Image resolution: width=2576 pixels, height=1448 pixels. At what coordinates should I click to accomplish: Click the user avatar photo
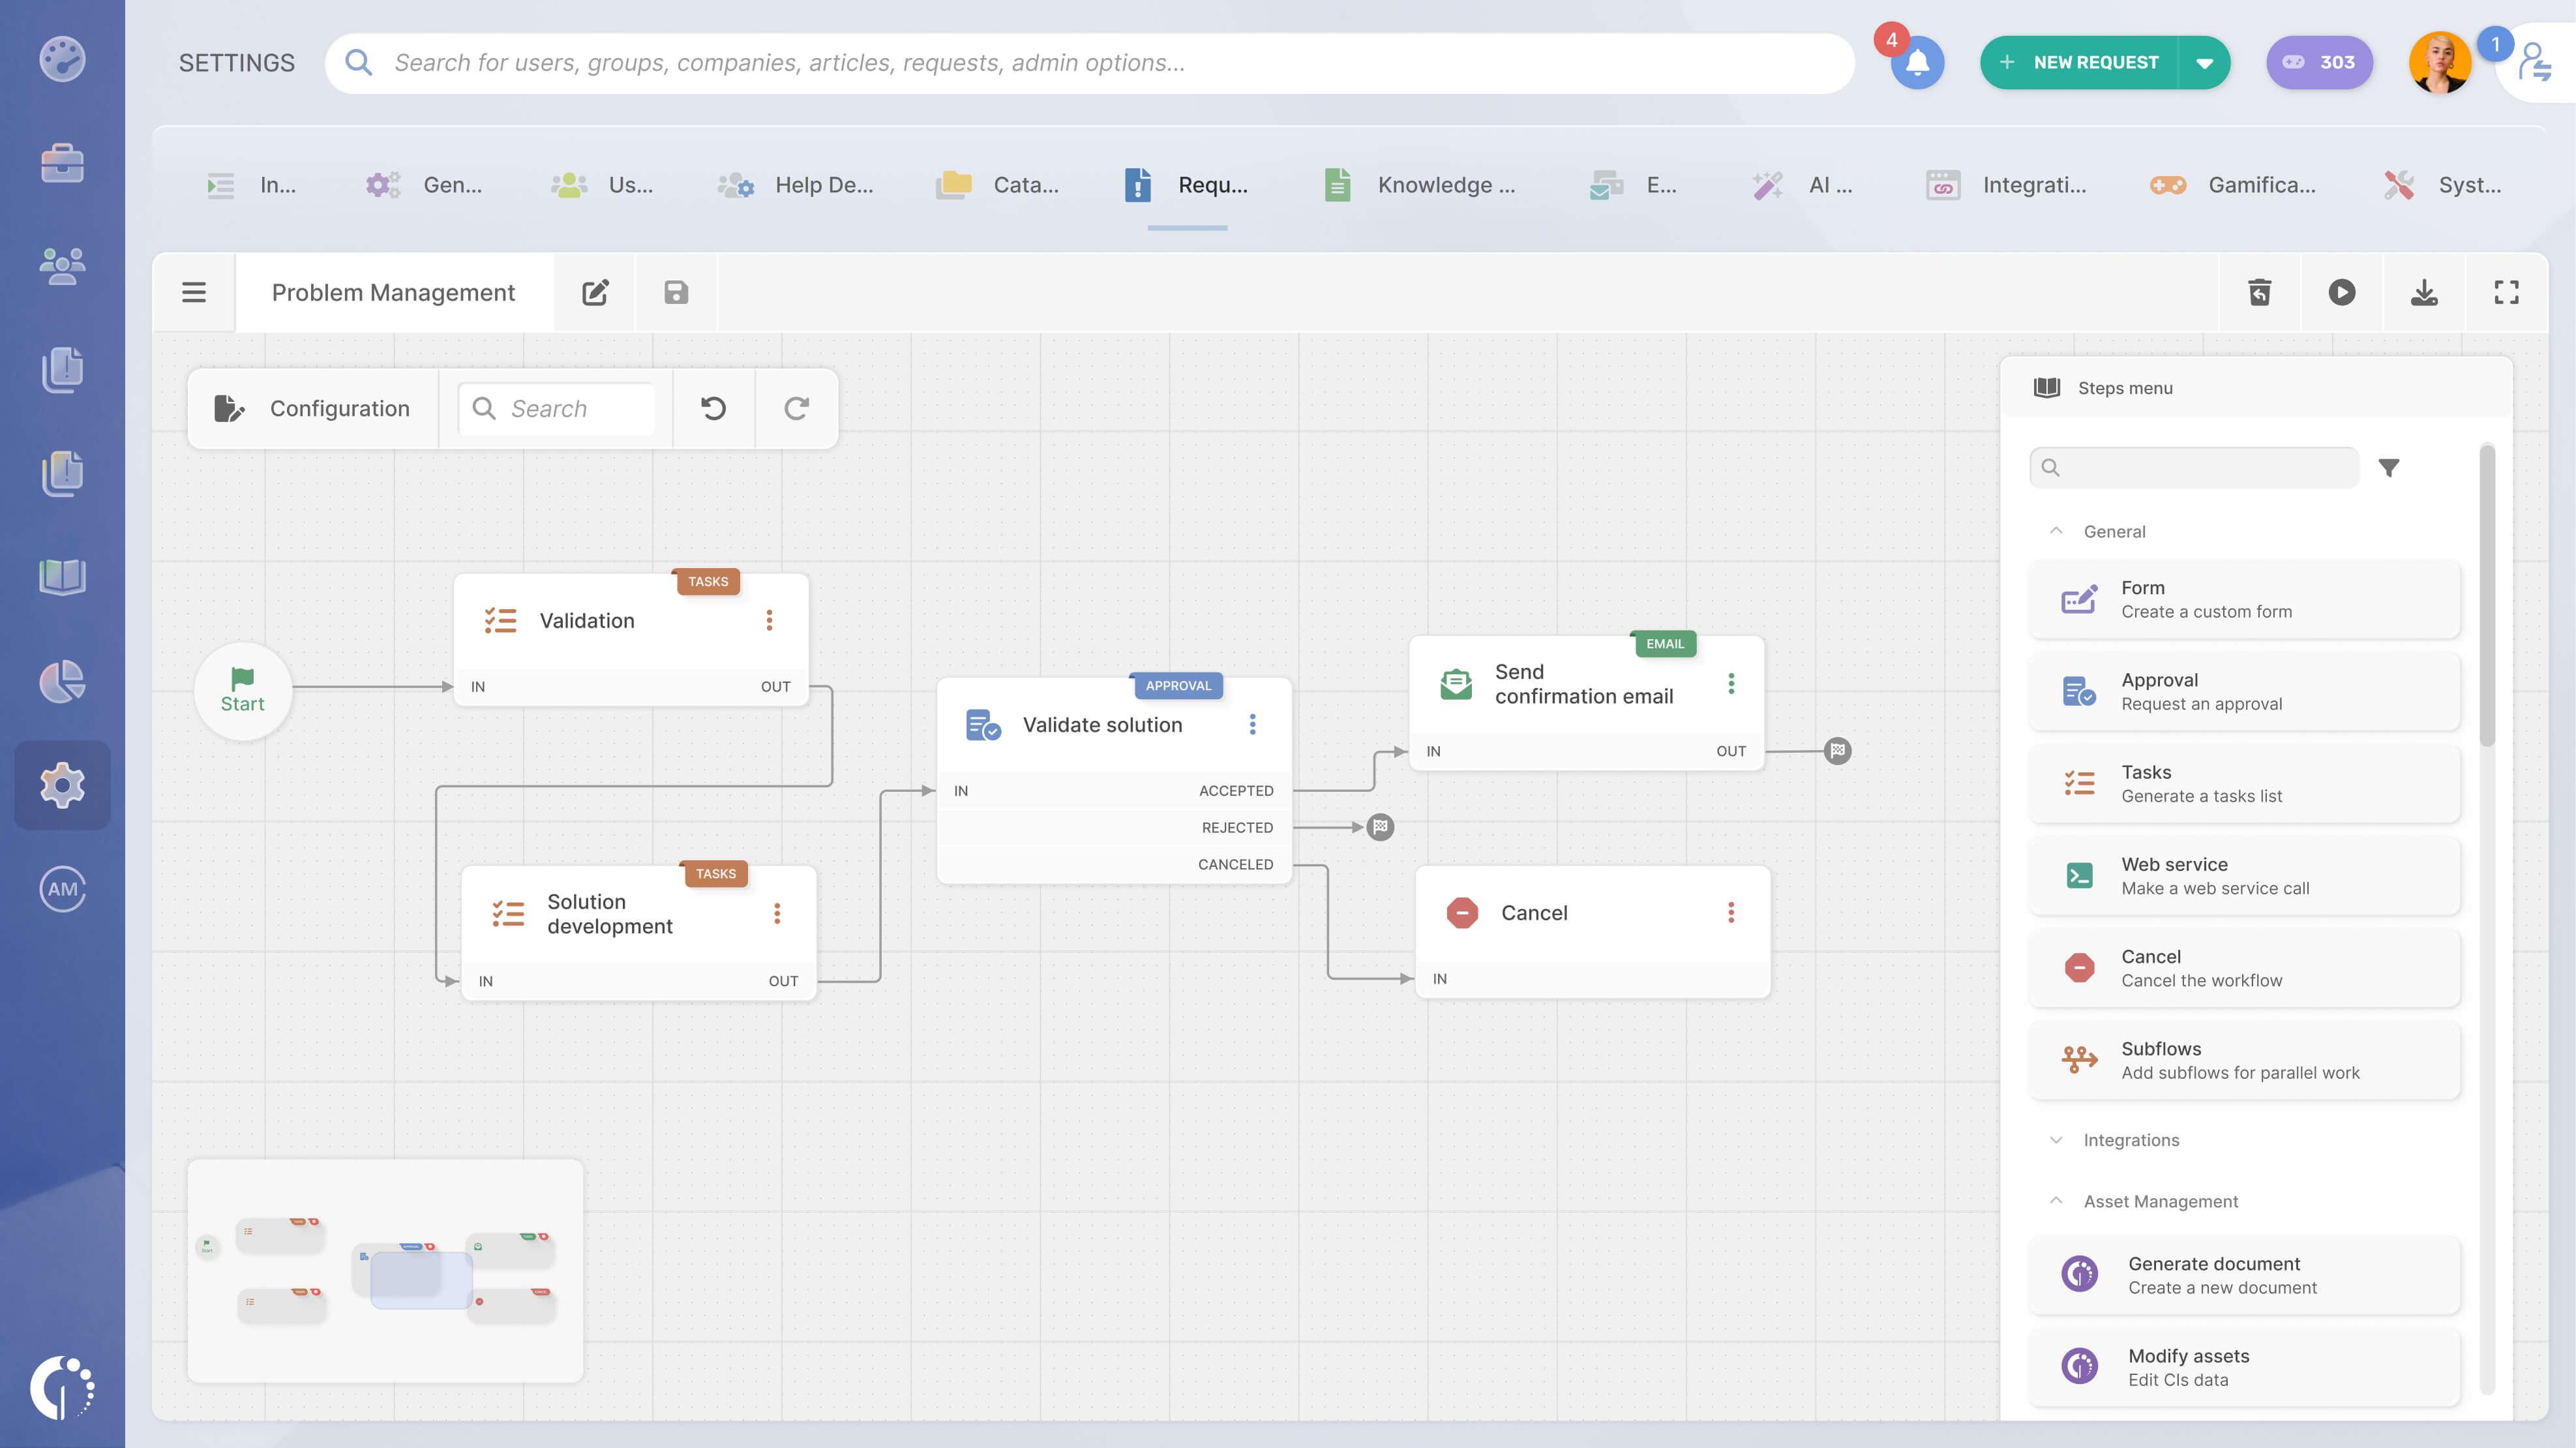[2440, 62]
